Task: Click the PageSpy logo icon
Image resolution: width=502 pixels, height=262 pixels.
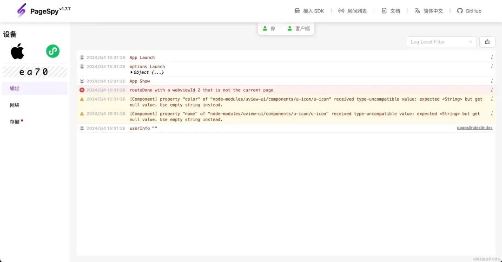Action: point(21,10)
